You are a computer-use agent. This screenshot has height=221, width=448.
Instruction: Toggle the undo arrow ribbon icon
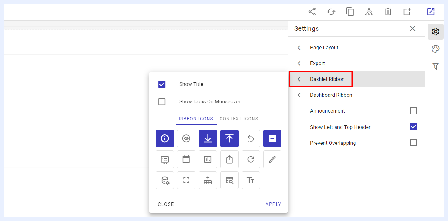pyautogui.click(x=251, y=138)
